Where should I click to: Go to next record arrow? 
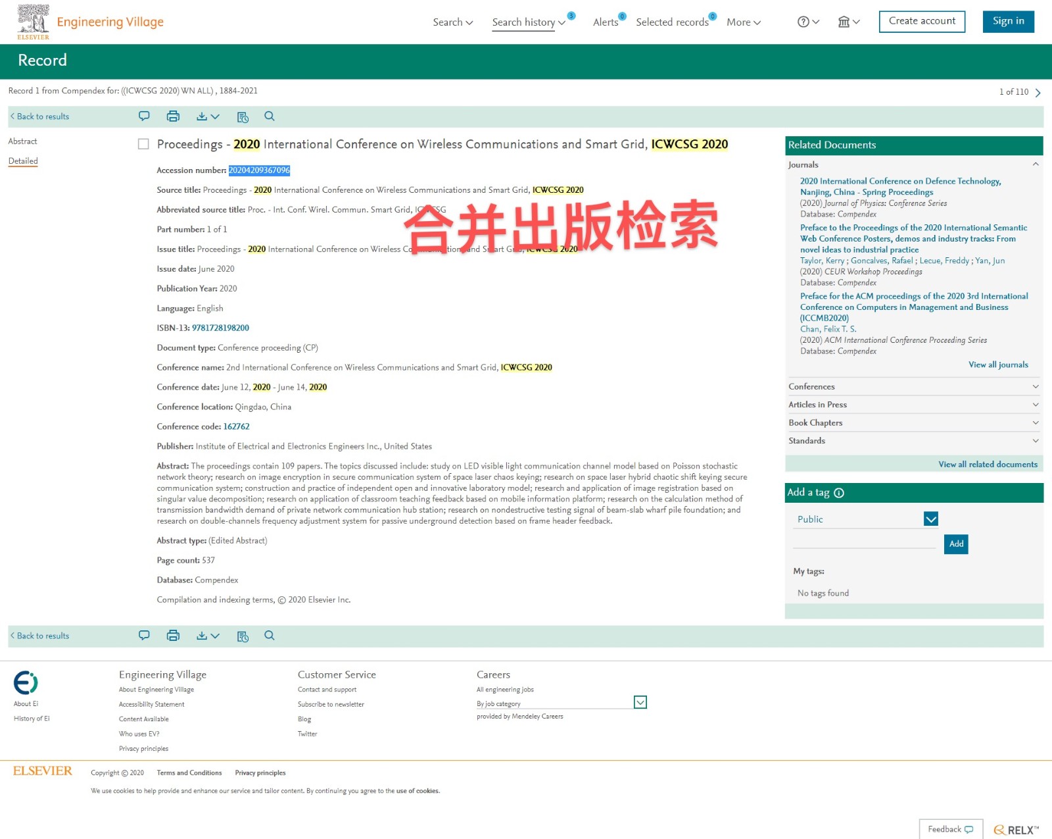(x=1038, y=92)
